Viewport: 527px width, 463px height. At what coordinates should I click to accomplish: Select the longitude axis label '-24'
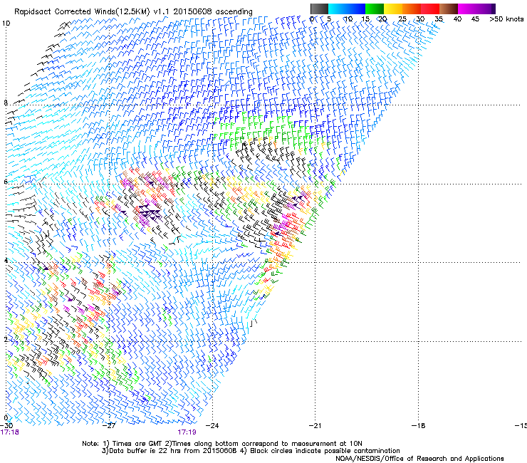[x=212, y=425]
